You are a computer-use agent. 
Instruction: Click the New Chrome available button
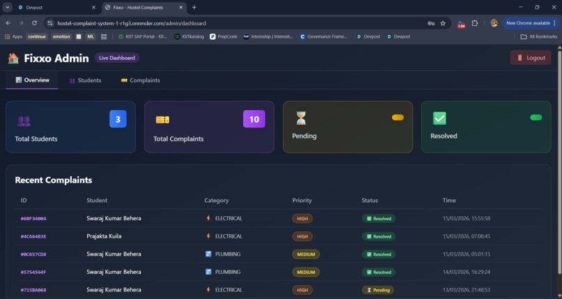531,23
